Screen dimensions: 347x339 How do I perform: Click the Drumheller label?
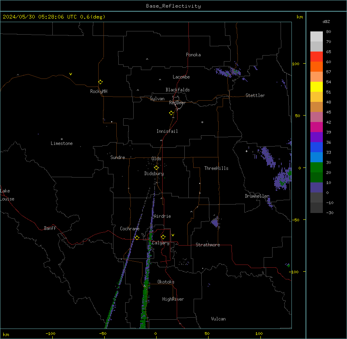[x=257, y=196]
